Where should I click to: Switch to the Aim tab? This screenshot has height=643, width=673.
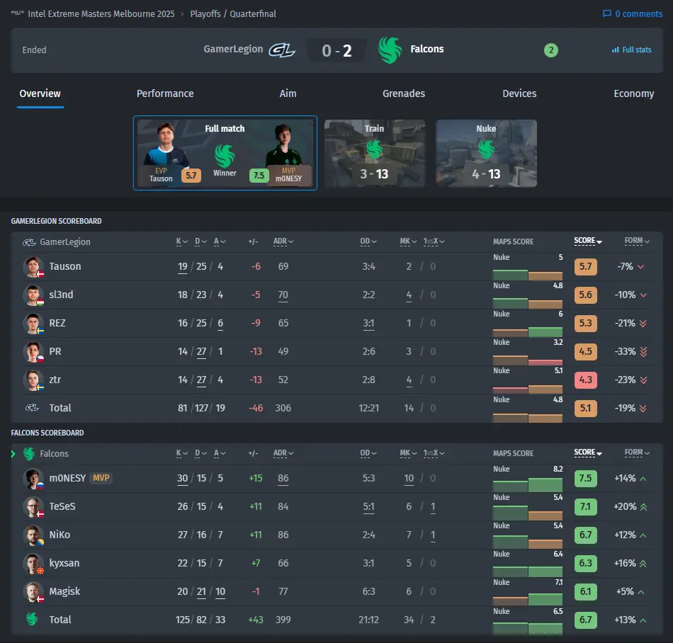click(x=288, y=93)
